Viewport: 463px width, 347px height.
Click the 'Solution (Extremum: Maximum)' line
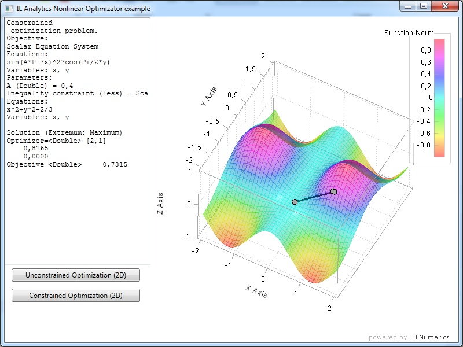click(64, 133)
